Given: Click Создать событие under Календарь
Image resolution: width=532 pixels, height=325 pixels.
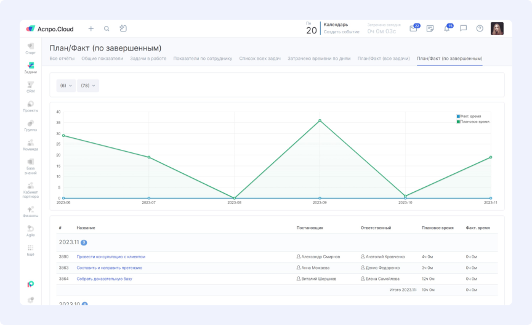Looking at the screenshot, I should coord(341,31).
